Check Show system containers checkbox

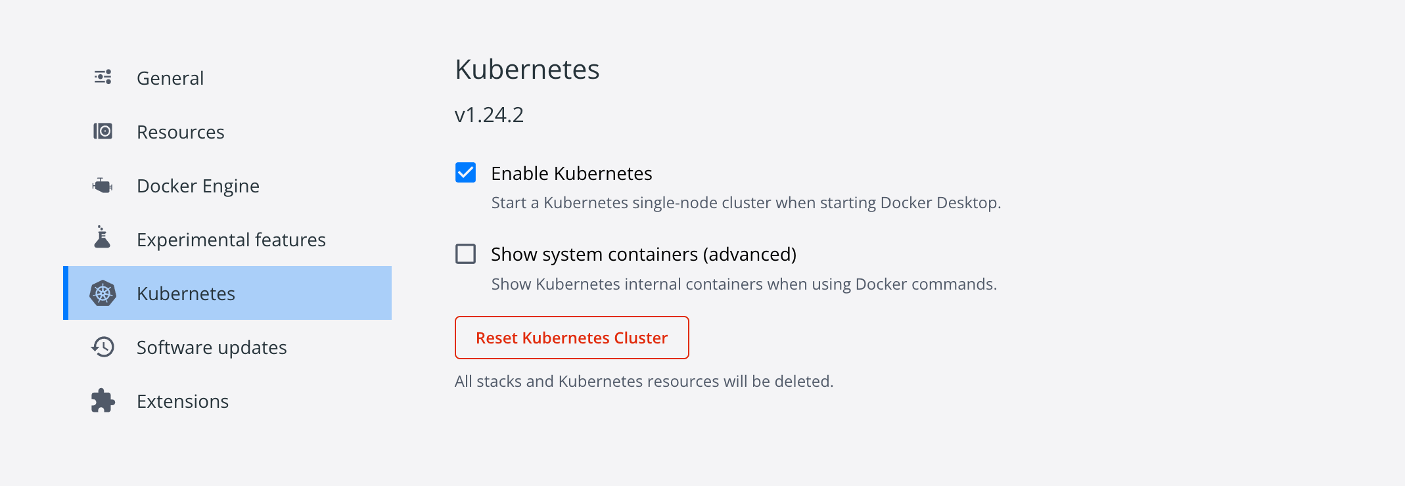click(x=466, y=254)
